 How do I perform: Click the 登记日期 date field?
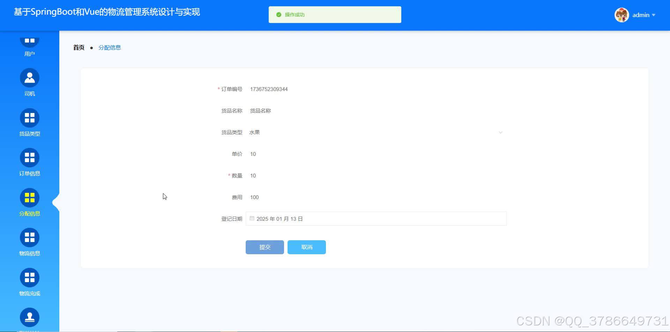point(376,219)
